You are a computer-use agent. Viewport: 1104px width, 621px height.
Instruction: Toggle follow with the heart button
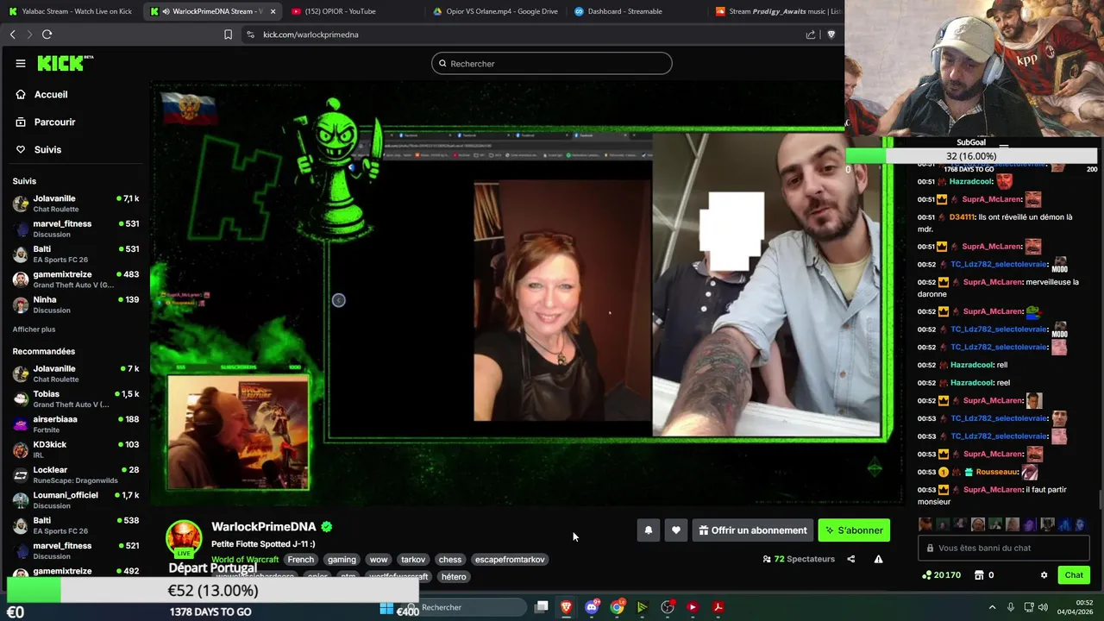click(676, 530)
